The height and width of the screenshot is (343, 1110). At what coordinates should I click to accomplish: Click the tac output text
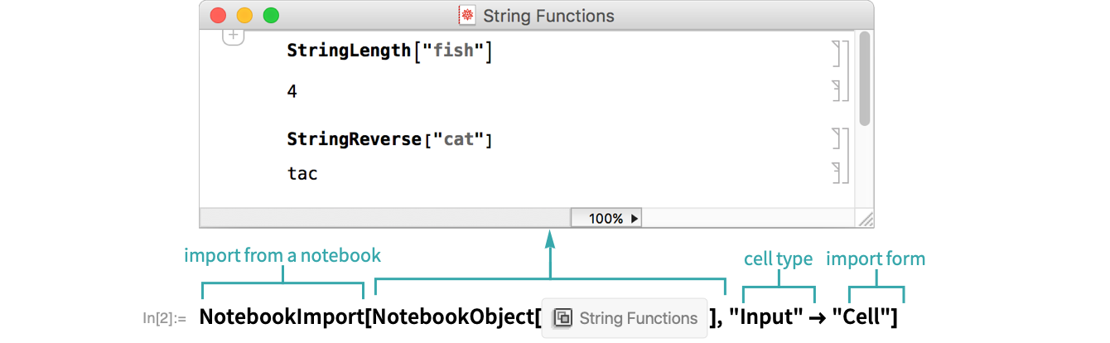pyautogui.click(x=302, y=174)
